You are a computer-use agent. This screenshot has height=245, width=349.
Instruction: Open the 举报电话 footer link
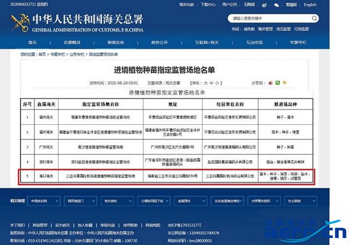coord(107,225)
